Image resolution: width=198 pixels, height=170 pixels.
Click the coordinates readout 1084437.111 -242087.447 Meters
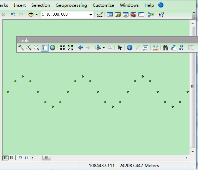[x=124, y=166]
